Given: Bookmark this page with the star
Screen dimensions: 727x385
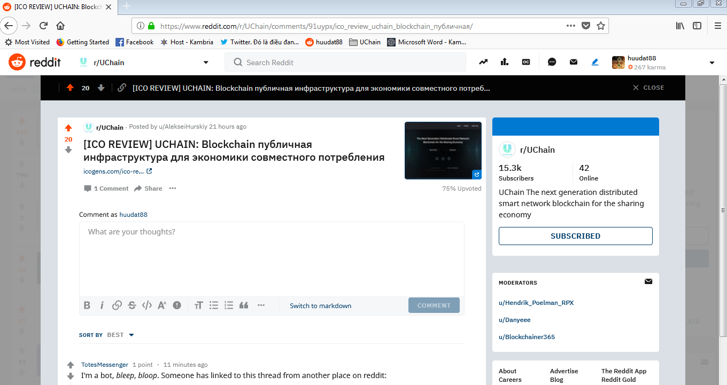Looking at the screenshot, I should (601, 26).
